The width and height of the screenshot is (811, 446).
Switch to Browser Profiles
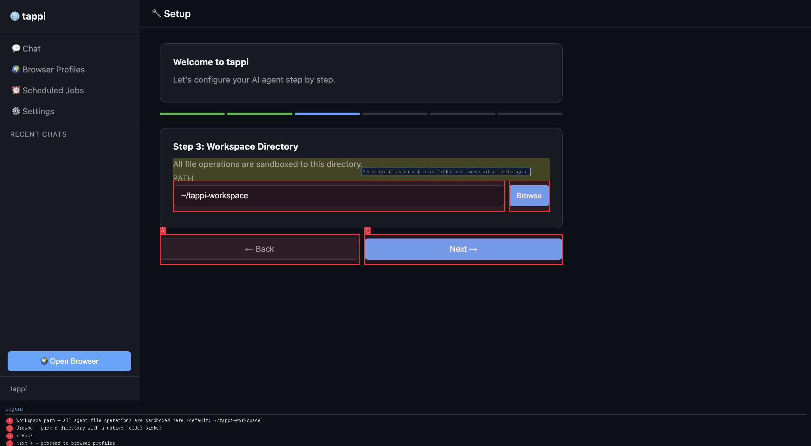coord(53,69)
